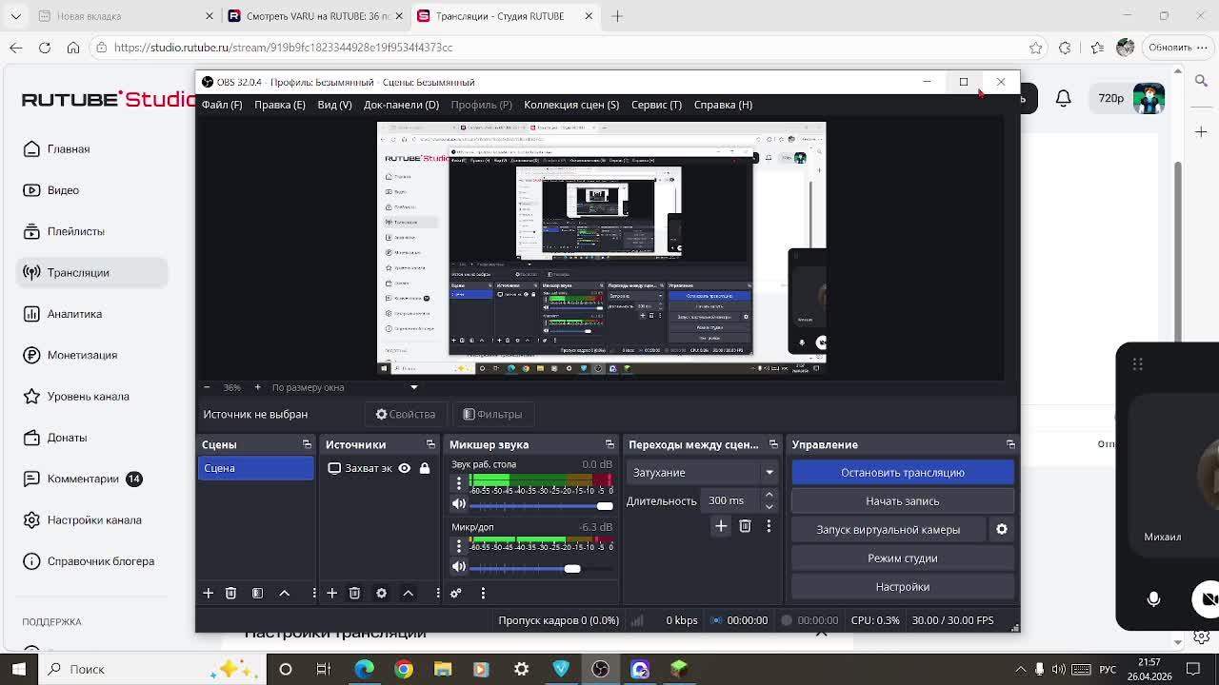Image resolution: width=1219 pixels, height=685 pixels.
Task: Mute desktop audio speaker icon
Action: (x=459, y=504)
